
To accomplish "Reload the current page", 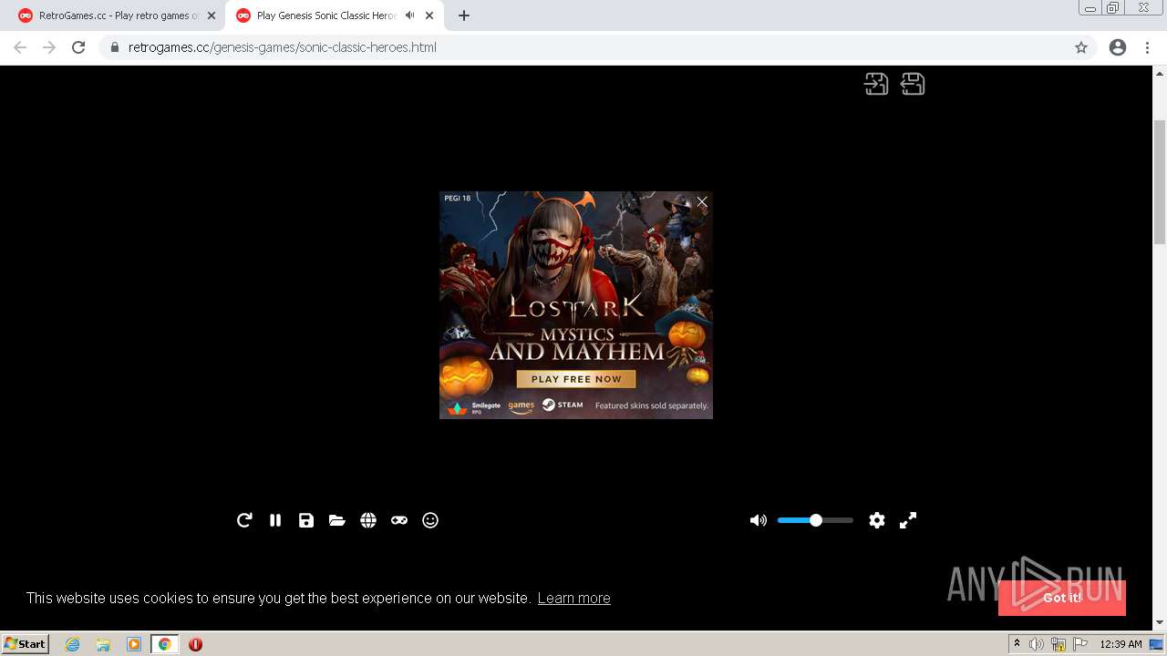I will click(x=78, y=47).
